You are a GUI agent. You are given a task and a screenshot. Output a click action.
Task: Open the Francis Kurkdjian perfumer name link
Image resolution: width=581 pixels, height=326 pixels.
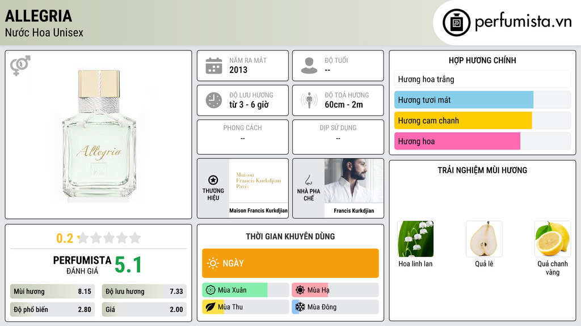[354, 211]
